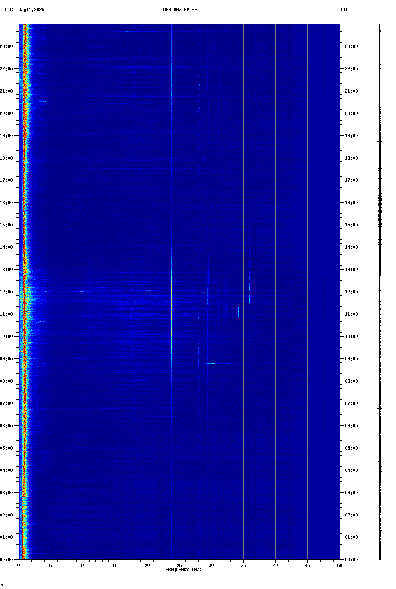Click the left axis '12:00' time label
This screenshot has width=396, height=589.
(x=6, y=292)
